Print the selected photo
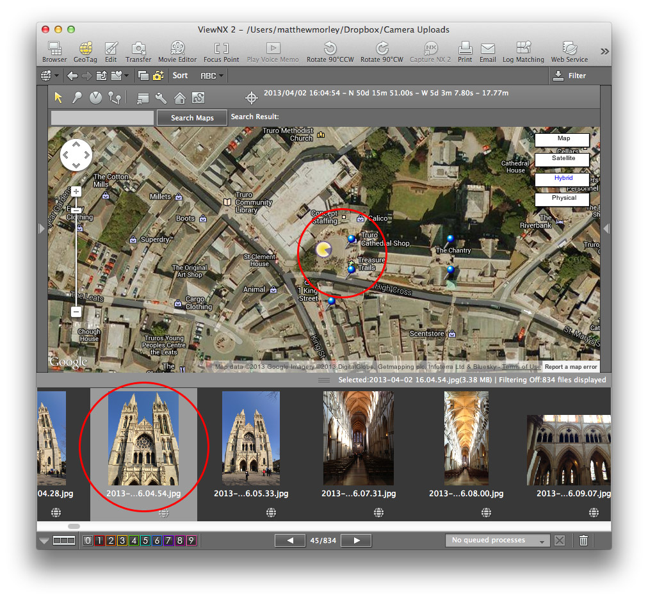 465,52
